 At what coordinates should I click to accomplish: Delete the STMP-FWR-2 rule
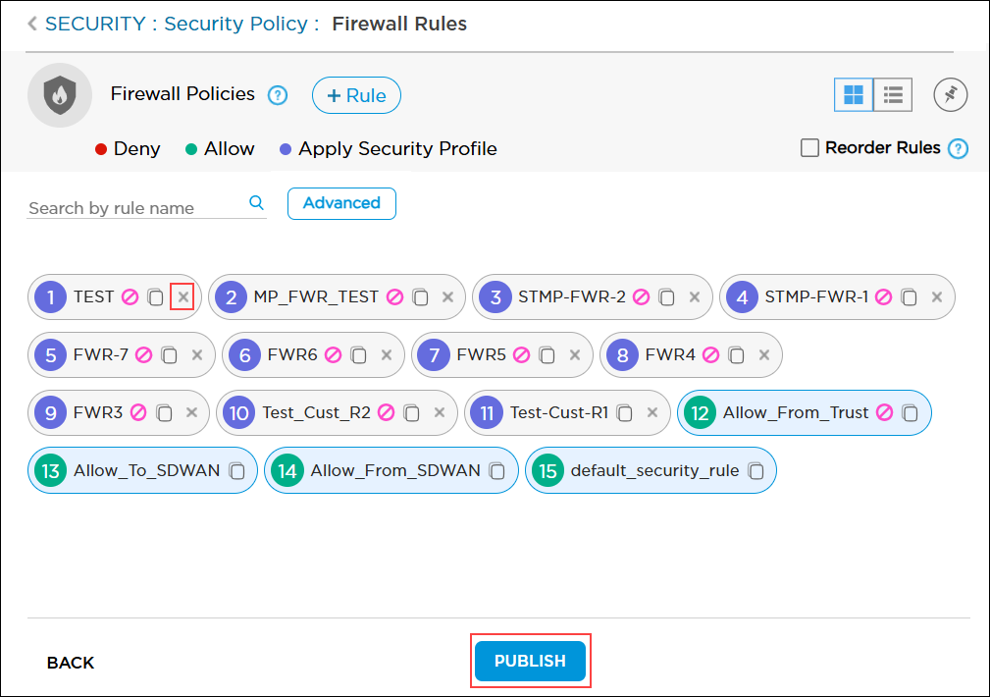point(694,296)
